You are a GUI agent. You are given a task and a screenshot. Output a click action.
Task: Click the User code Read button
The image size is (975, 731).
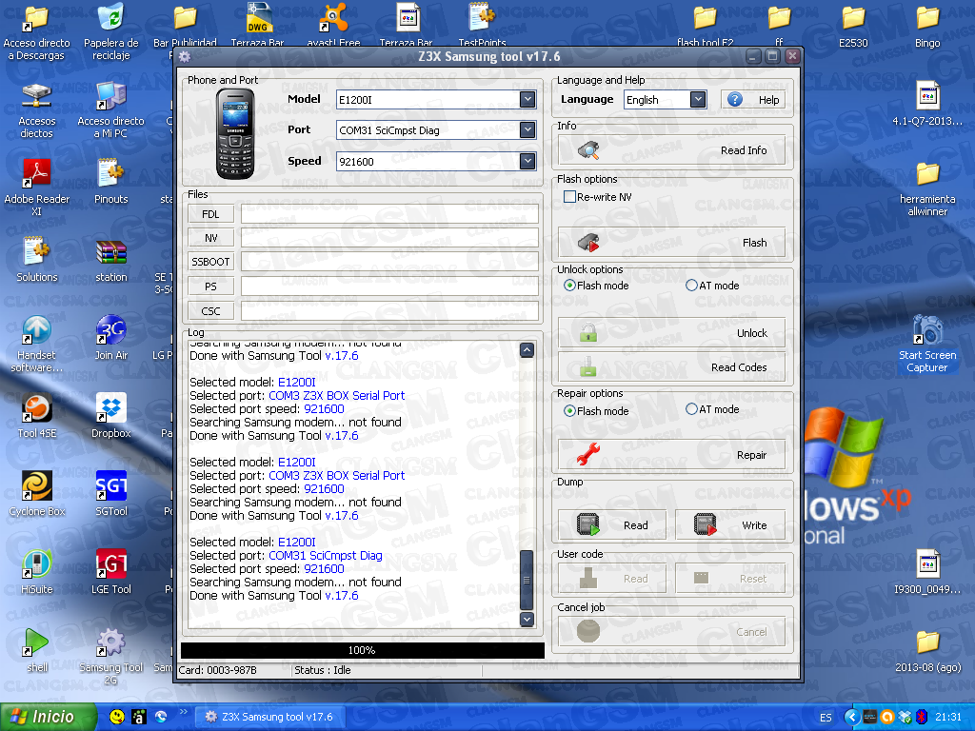[612, 579]
